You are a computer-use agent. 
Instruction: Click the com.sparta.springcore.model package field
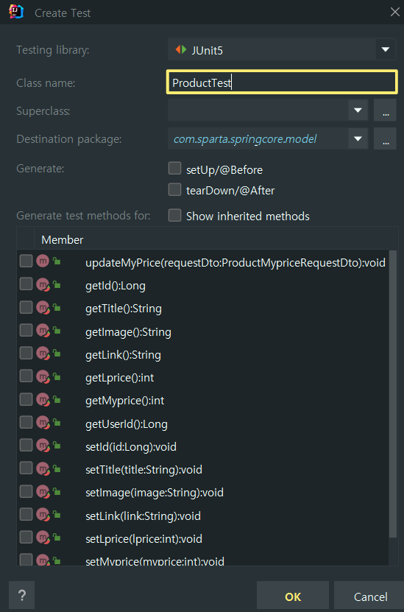(268, 138)
